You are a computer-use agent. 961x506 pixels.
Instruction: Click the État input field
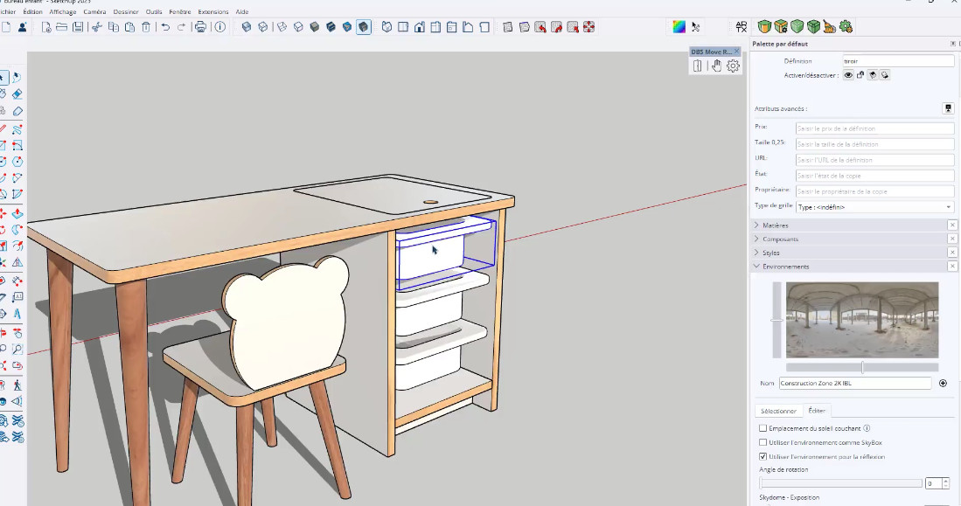(x=874, y=176)
